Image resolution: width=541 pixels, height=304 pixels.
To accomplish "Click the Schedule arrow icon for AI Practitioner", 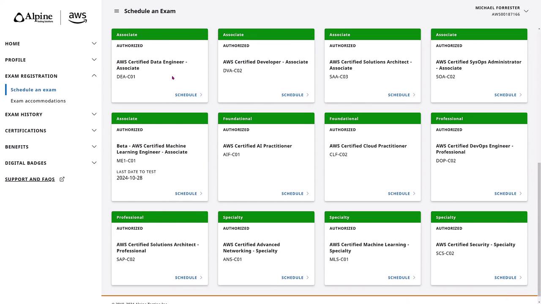I will pyautogui.click(x=308, y=194).
